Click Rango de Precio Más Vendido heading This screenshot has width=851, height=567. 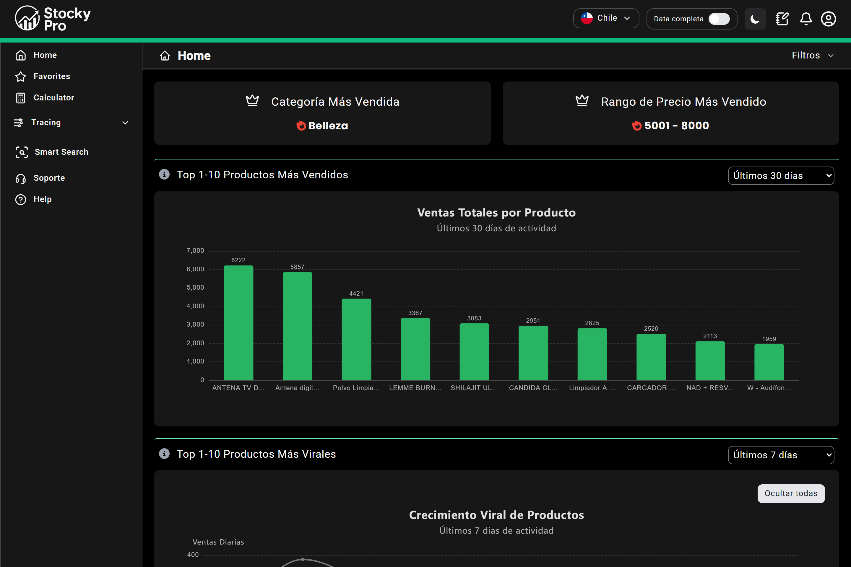click(684, 102)
